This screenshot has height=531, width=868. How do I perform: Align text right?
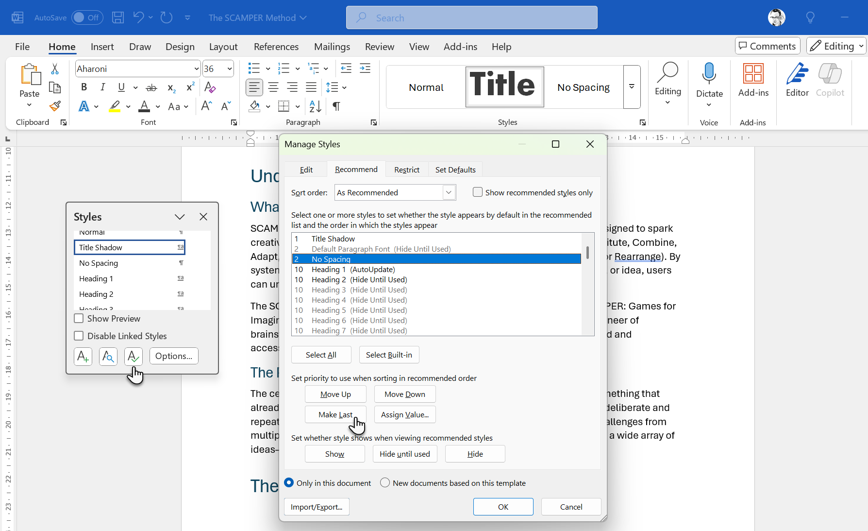pos(292,87)
